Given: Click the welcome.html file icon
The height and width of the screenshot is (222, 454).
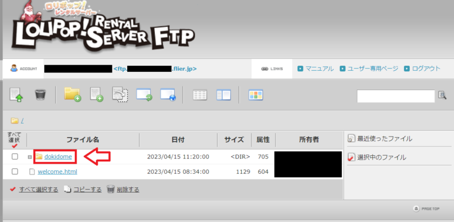Looking at the screenshot, I should click(x=32, y=172).
